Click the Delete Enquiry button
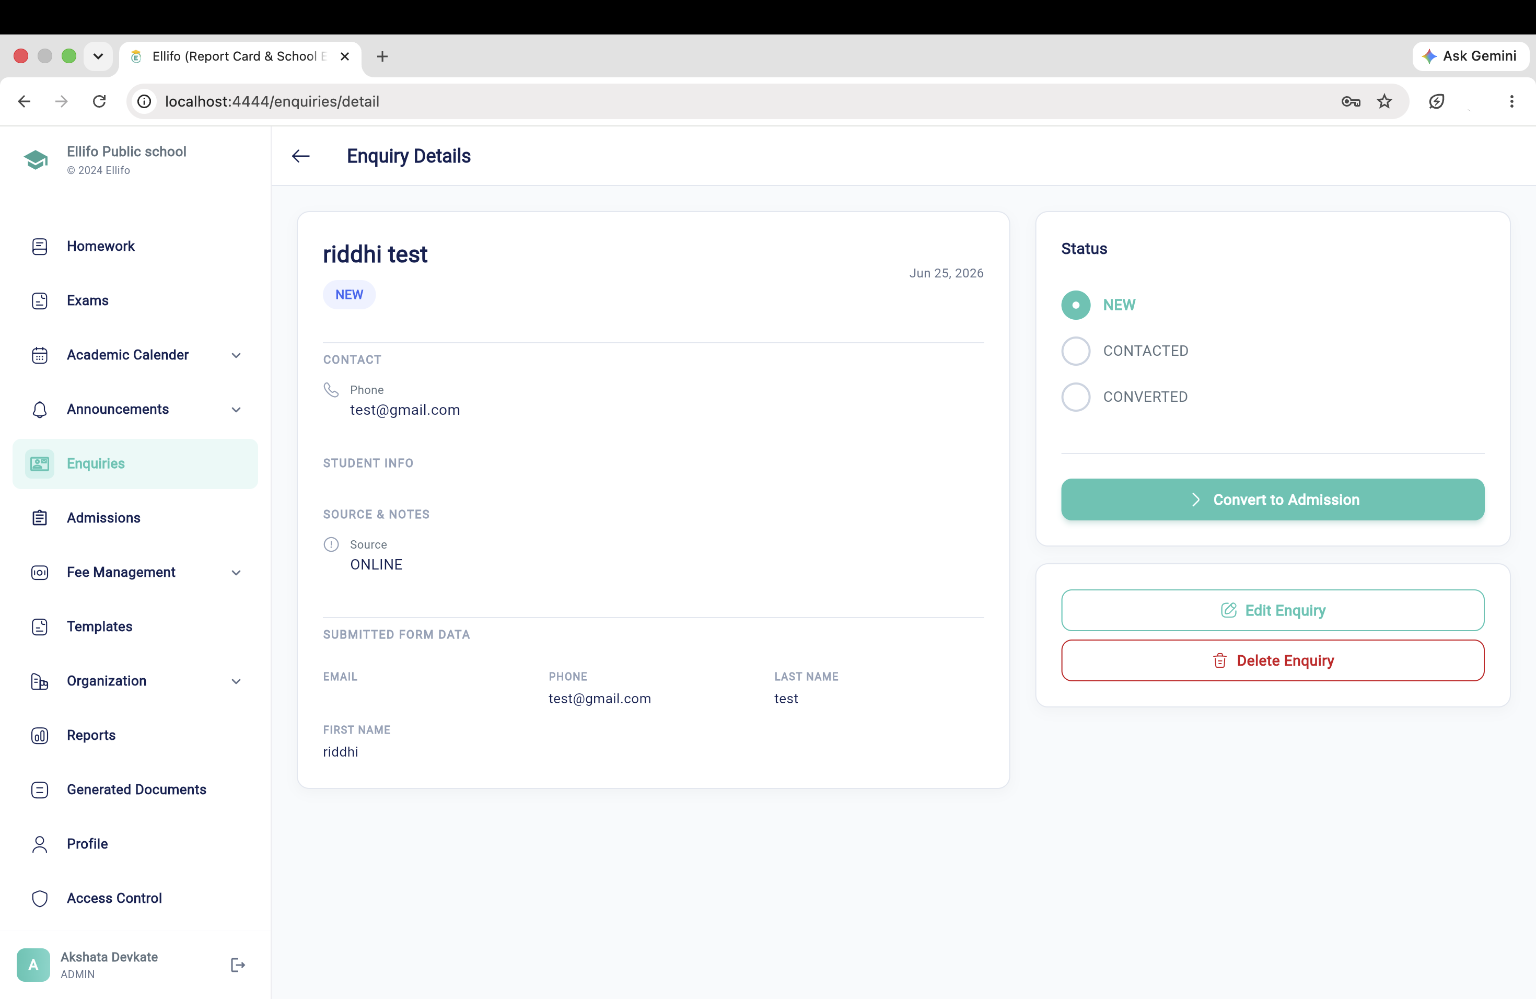 tap(1272, 660)
